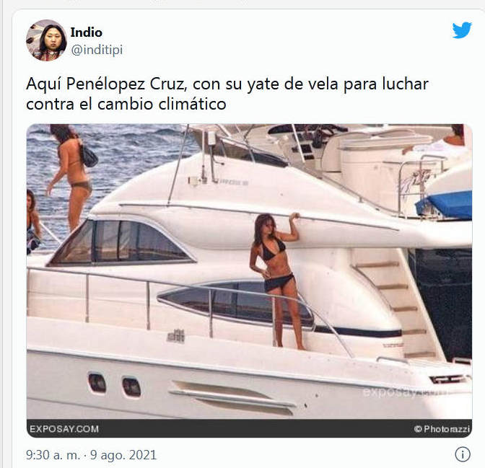Open the @inditipi handle link
Image resolution: width=485 pixels, height=468 pixels.
[97, 50]
